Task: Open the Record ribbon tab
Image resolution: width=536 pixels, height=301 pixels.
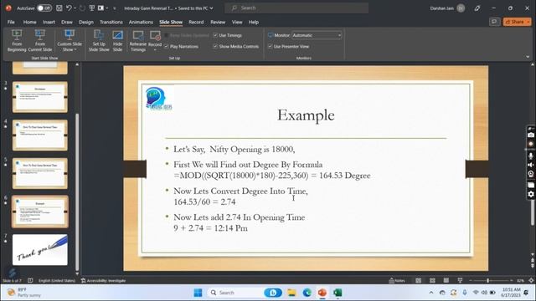Action: click(x=196, y=23)
